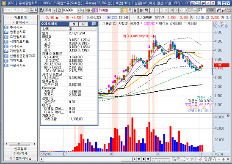Click the menu search input field

tap(14, 10)
